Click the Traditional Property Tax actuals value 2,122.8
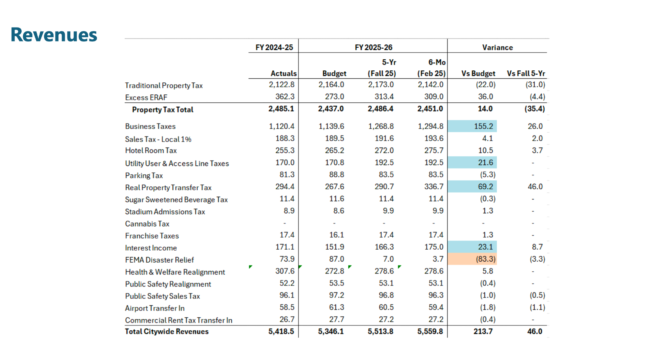Screen dimensions: 648x343 point(281,85)
